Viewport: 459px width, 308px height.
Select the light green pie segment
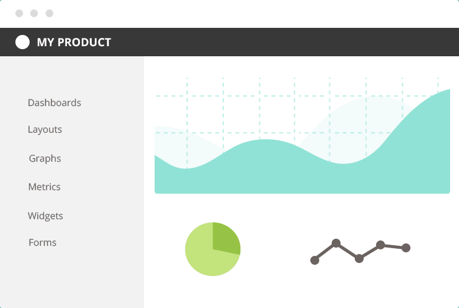(205, 258)
